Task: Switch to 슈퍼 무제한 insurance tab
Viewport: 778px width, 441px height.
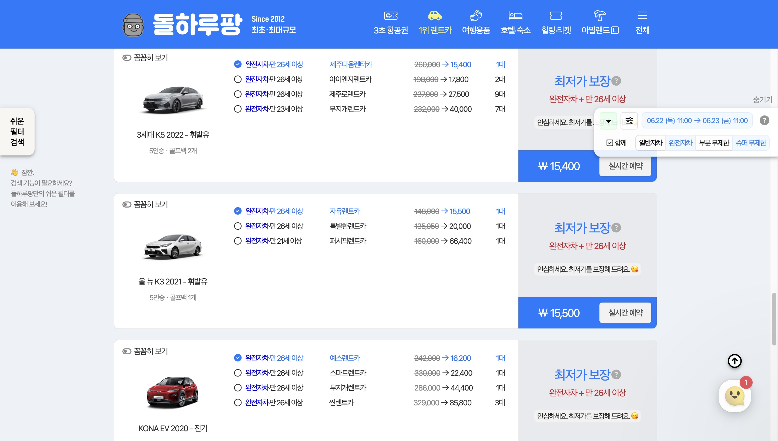Action: 750,143
